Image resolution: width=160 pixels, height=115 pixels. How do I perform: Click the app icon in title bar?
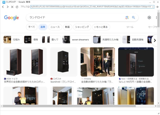(4, 2)
